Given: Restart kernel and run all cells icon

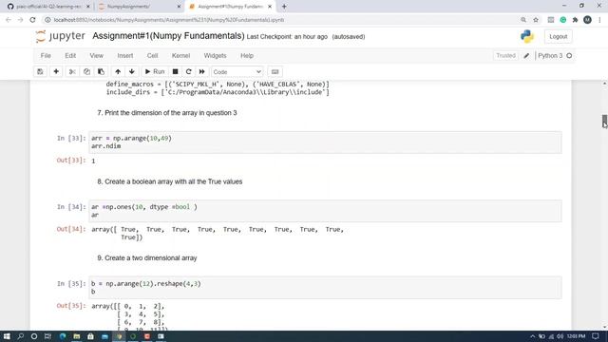Looking at the screenshot, I should pos(202,72).
